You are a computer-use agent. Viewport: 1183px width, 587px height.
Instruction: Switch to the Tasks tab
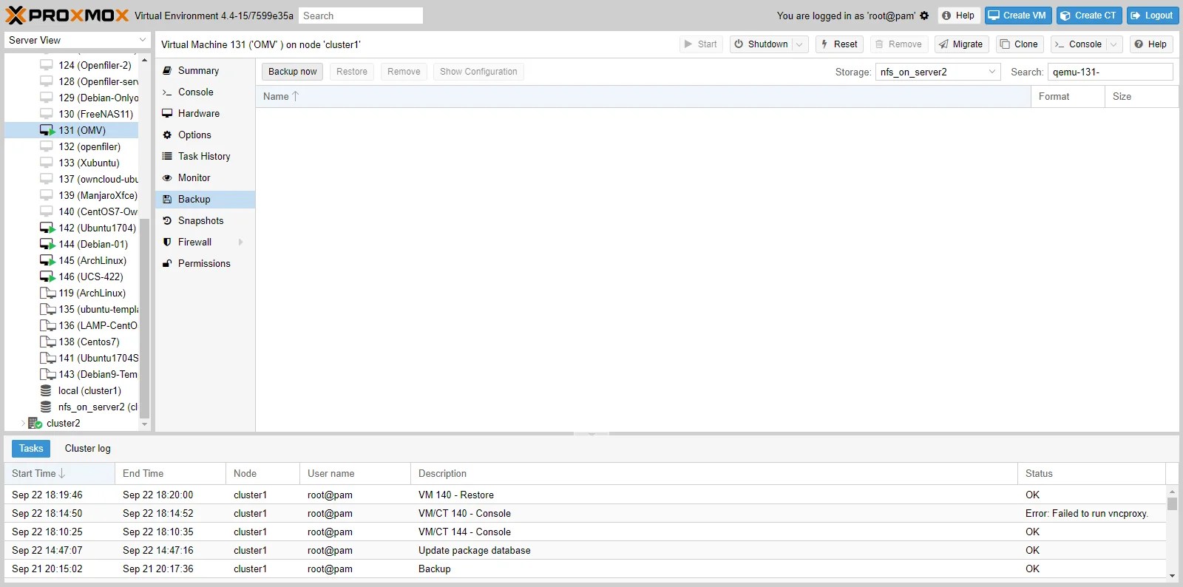tap(31, 448)
